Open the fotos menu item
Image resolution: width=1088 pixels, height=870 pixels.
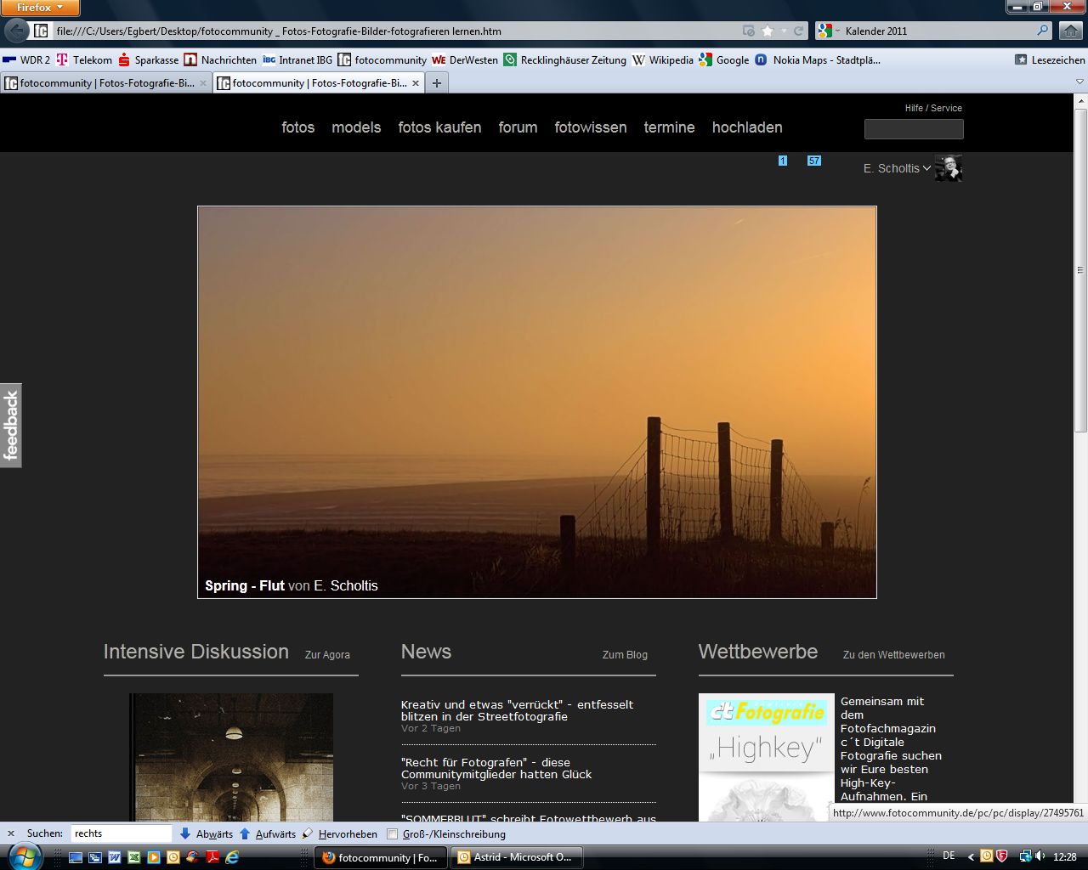[298, 127]
